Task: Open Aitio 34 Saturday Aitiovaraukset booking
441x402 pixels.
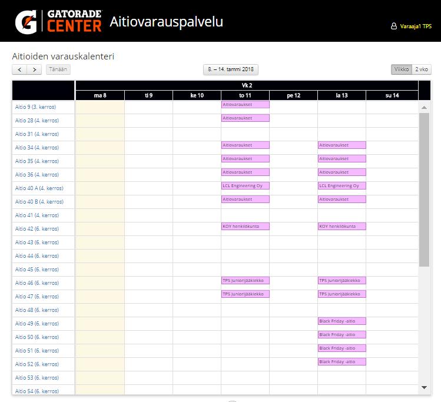Action: coord(341,145)
